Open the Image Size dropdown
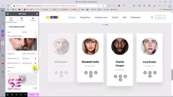This screenshot has height=97, width=173. coord(29,54)
